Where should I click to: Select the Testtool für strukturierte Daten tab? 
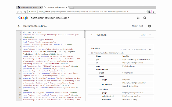coord(56,7)
